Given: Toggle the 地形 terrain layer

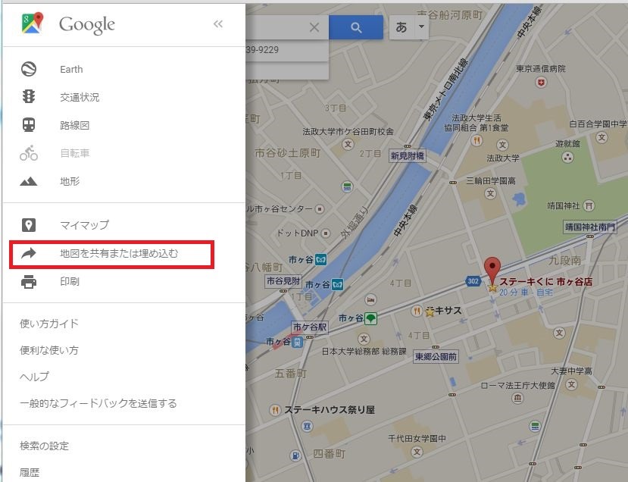Looking at the screenshot, I should 70,181.
